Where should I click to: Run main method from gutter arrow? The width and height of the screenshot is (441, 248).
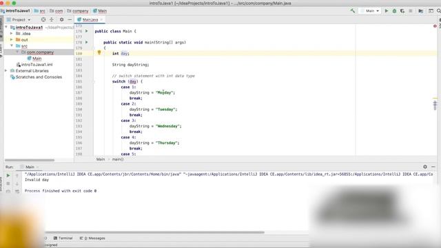[x=87, y=42]
